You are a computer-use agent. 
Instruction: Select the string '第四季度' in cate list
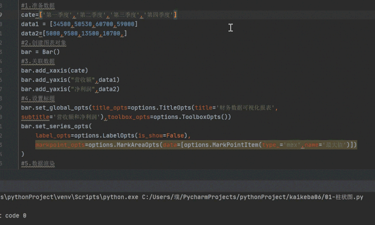pyautogui.click(x=158, y=15)
